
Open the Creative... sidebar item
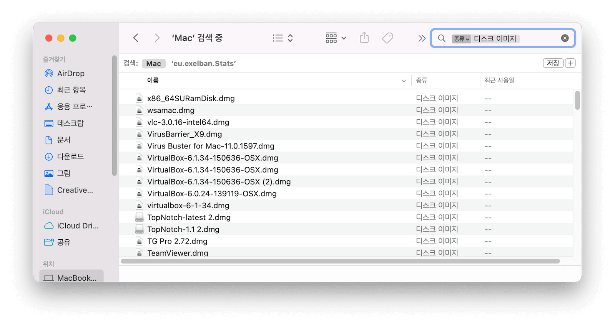tap(75, 190)
